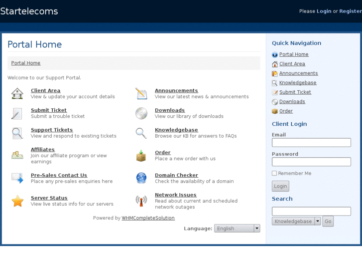Click the Support Tickets magnifier icon
This screenshot has height=272, width=362.
tap(17, 133)
